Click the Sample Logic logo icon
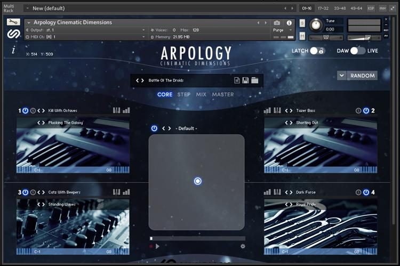The image size is (400, 266). tap(13, 34)
